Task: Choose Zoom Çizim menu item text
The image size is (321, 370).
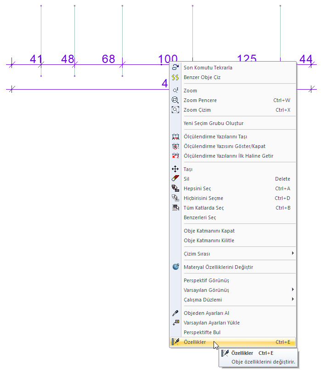Action: [197, 110]
